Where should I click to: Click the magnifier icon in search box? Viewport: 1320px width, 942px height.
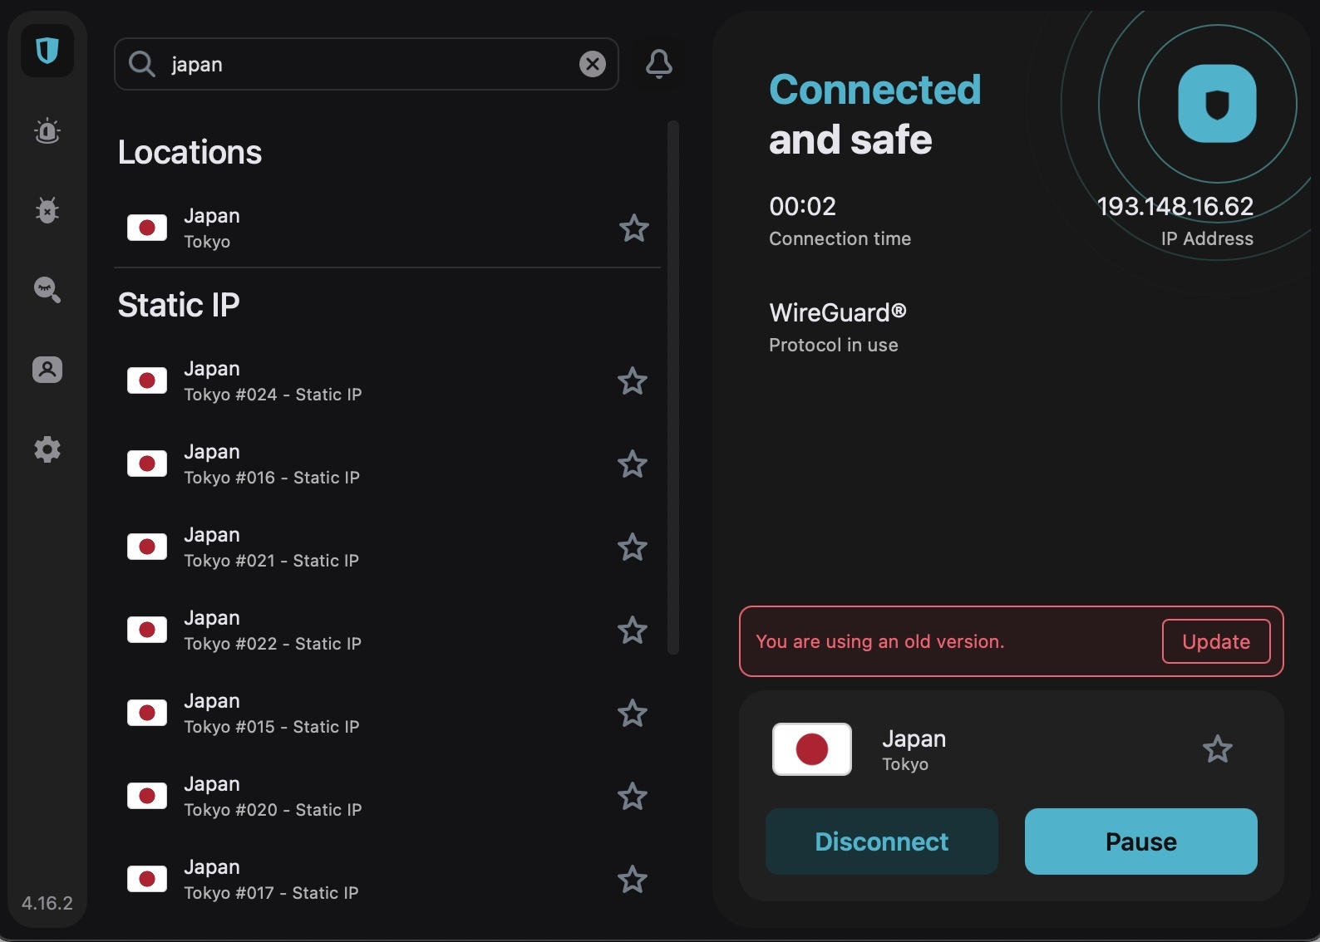[x=142, y=64]
